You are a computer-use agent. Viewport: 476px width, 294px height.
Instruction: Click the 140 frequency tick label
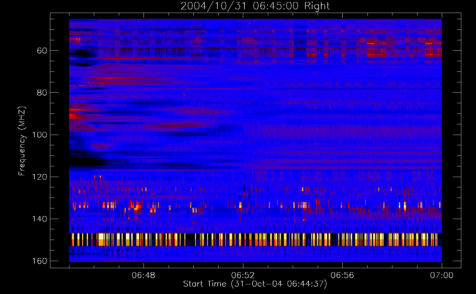click(39, 219)
